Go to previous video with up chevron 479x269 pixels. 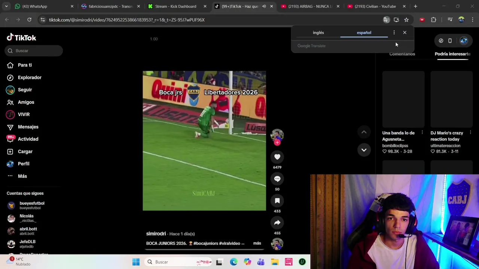click(364, 132)
